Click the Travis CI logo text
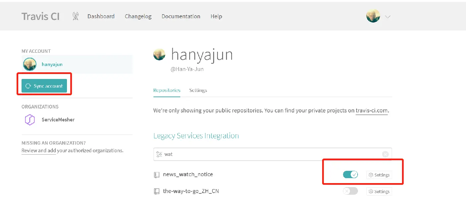 point(40,16)
